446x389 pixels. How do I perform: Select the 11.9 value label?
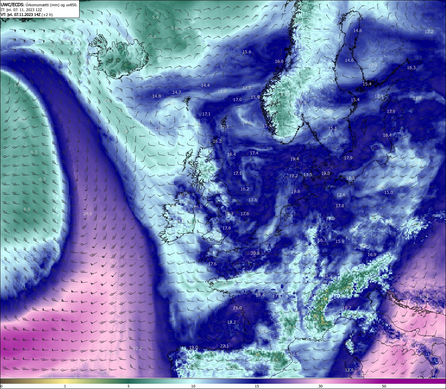(x=247, y=88)
